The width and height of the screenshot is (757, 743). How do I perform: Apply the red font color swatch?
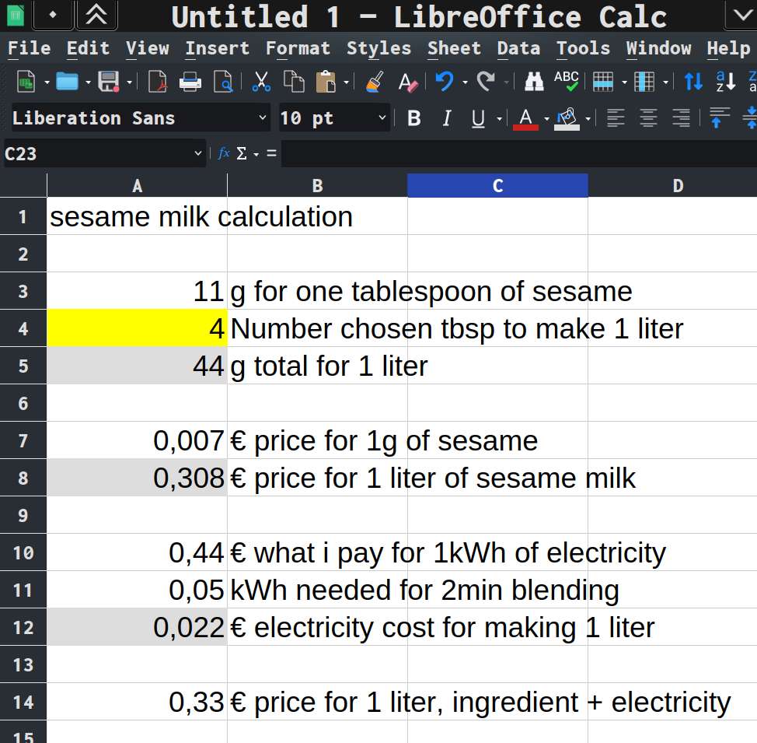point(525,118)
